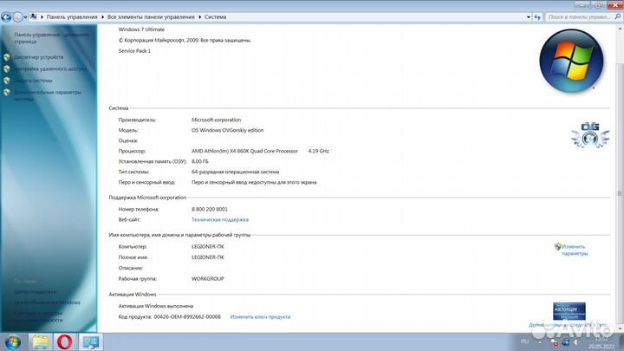Image resolution: width=624 pixels, height=351 pixels.
Task: Click the volume speaker tray icon
Action: click(x=575, y=341)
